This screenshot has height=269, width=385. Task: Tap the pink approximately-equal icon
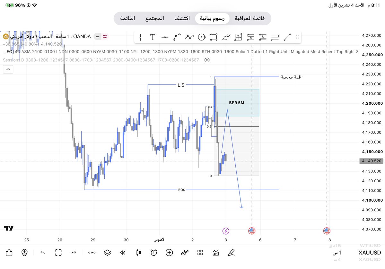click(x=105, y=37)
